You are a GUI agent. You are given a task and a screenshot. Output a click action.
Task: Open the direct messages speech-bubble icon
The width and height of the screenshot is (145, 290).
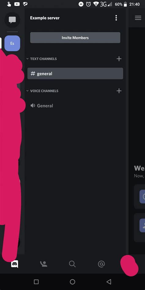tap(12, 20)
